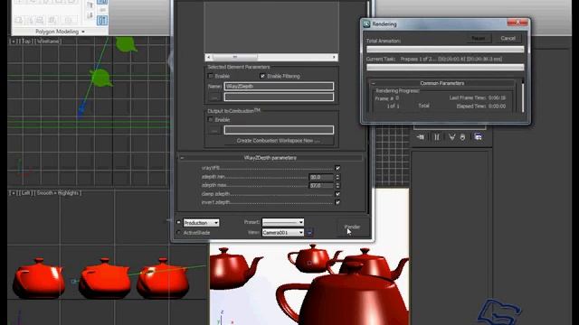The width and height of the screenshot is (579, 325).
Task: Click the highlighted blue ribbon icon above Polygon Modeling
Action: tap(102, 20)
